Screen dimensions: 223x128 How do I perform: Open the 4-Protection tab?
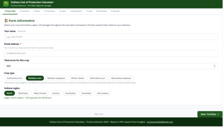(x=49, y=11)
